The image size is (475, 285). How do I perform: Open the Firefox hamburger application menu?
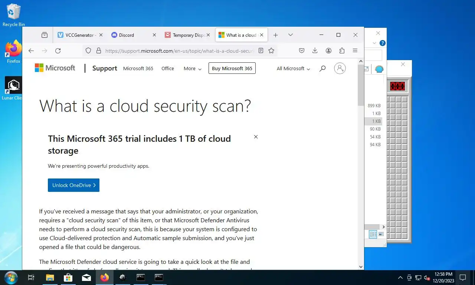pyautogui.click(x=355, y=51)
